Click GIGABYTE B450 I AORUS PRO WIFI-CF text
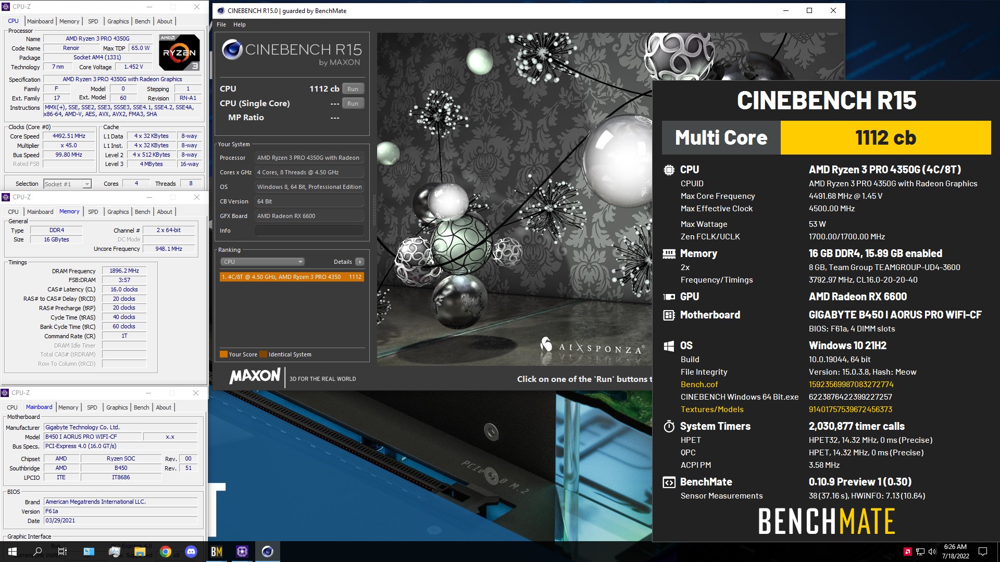Screen dimensions: 1000x562 [x=895, y=315]
